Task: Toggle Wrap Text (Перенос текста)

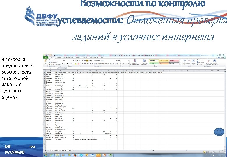Action: [x=99, y=60]
